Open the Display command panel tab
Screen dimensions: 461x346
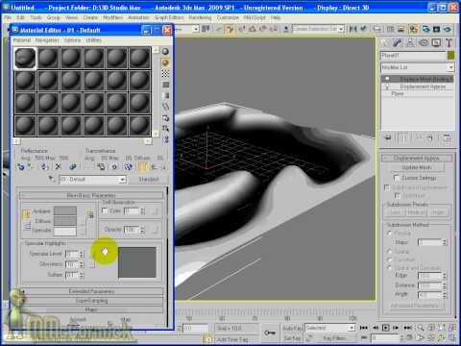click(x=436, y=42)
